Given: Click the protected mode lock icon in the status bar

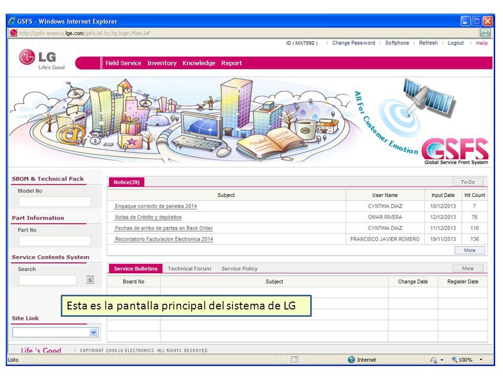Looking at the screenshot, I should (x=433, y=360).
